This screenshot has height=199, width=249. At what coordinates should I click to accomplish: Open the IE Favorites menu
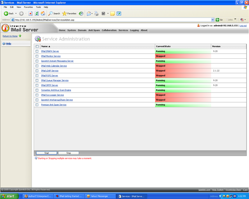pos(28,7)
